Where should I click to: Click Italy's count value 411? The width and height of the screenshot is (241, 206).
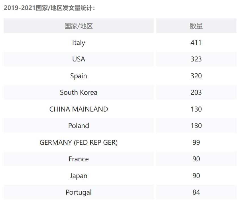point(196,43)
